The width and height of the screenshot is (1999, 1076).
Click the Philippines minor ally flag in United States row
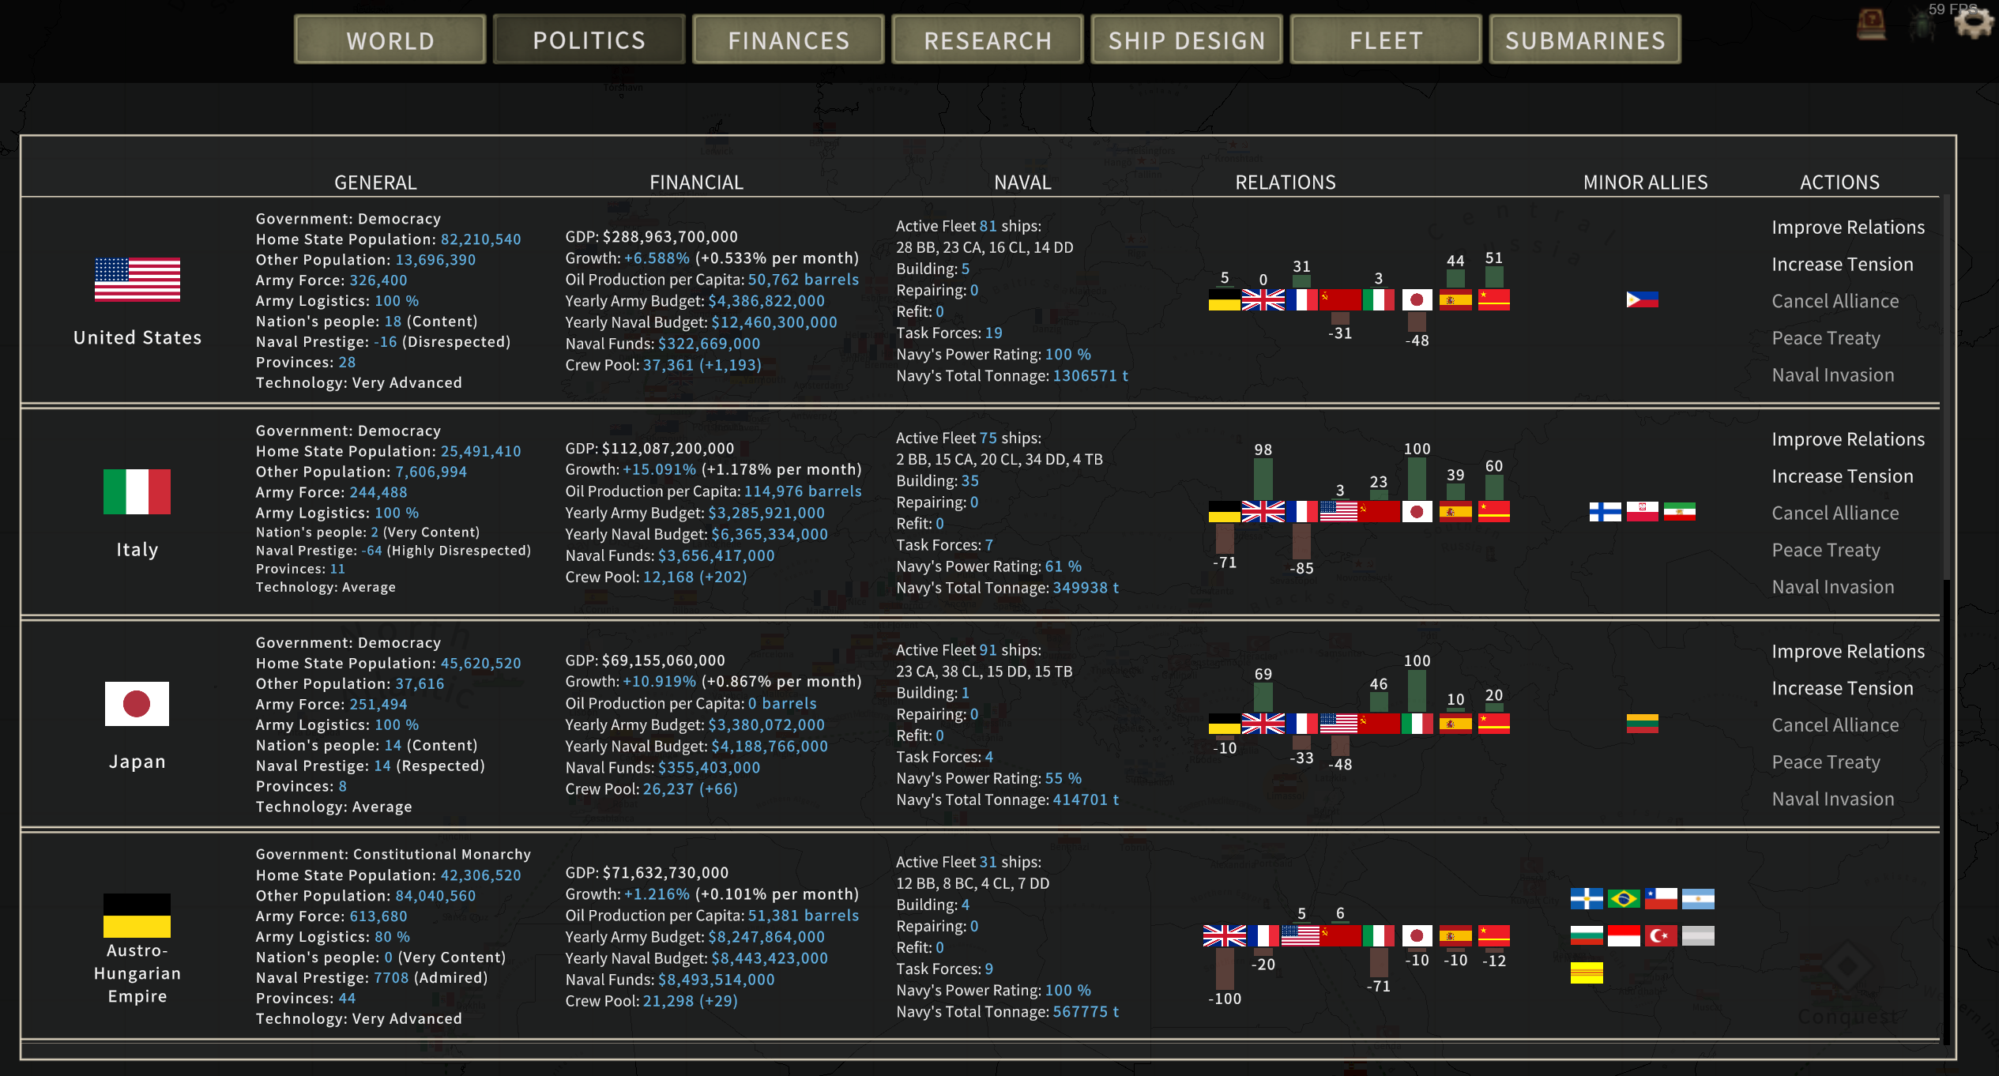[x=1643, y=299]
